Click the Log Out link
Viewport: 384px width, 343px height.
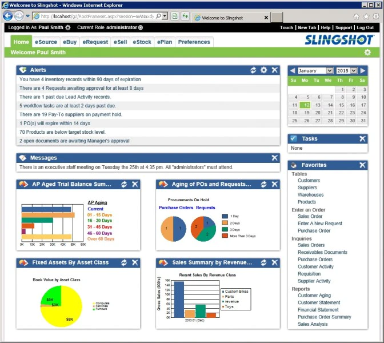tap(365, 27)
